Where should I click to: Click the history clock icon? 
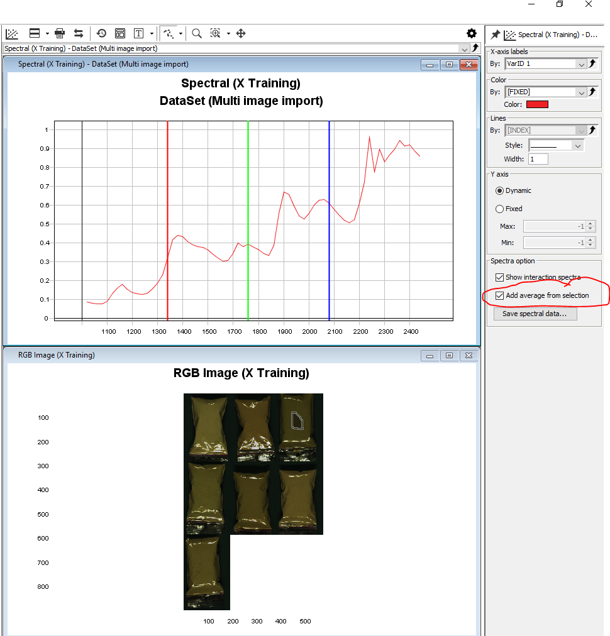tap(101, 33)
